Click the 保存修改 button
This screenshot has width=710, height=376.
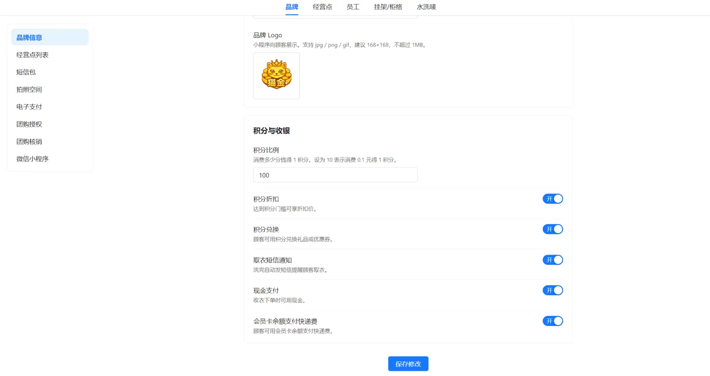(408, 364)
